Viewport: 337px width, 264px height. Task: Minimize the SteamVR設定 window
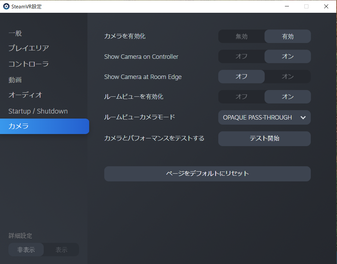[287, 6]
